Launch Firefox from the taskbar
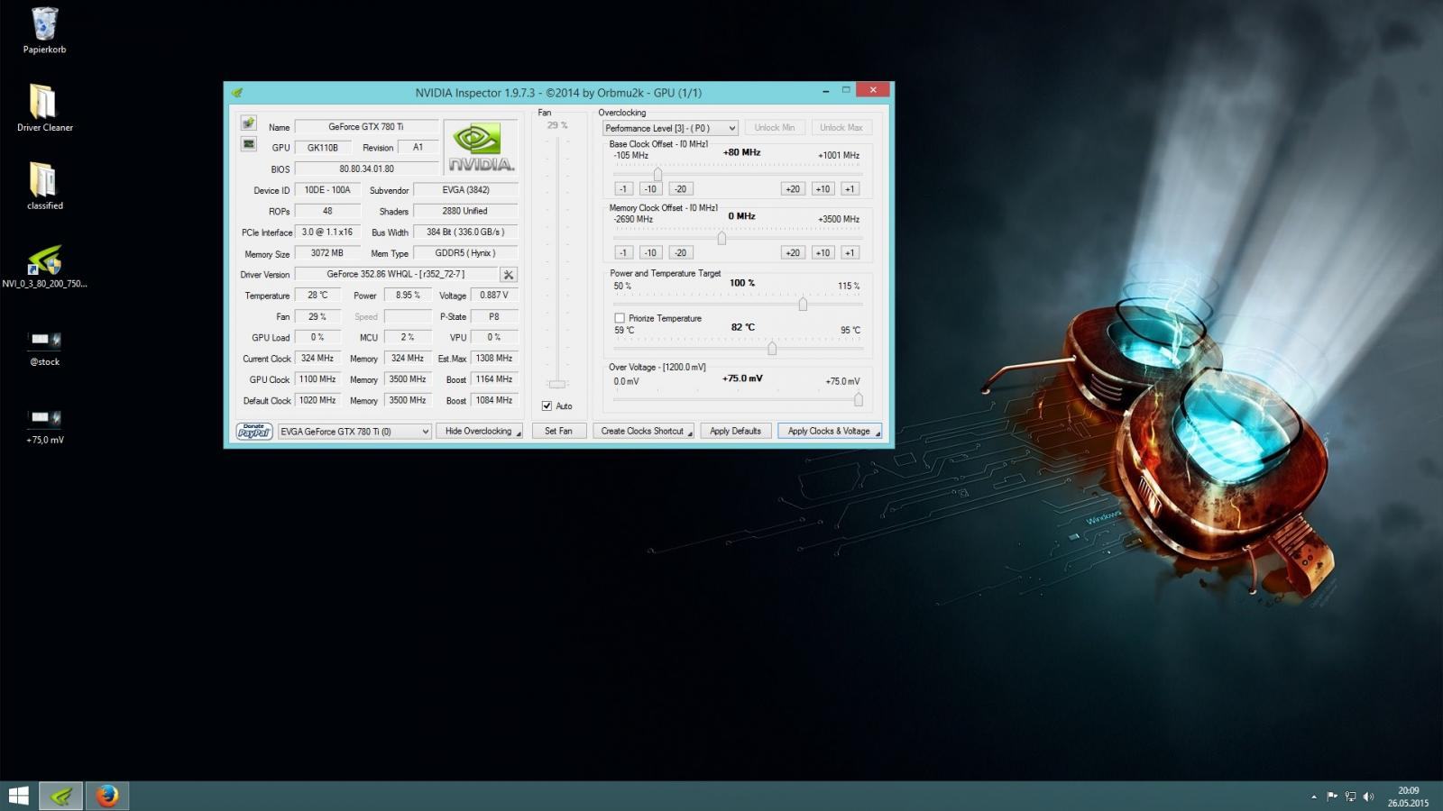The image size is (1443, 811). [x=107, y=796]
